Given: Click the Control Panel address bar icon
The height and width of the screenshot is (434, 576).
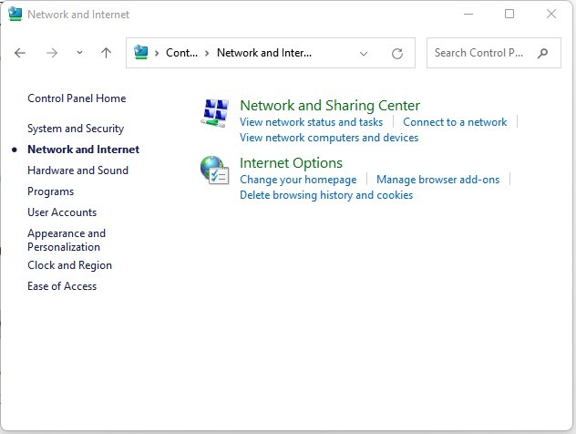Looking at the screenshot, I should 141,53.
